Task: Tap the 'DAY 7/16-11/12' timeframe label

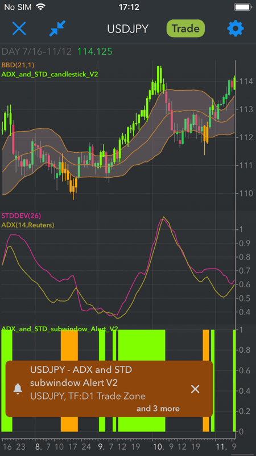Action: coord(36,51)
